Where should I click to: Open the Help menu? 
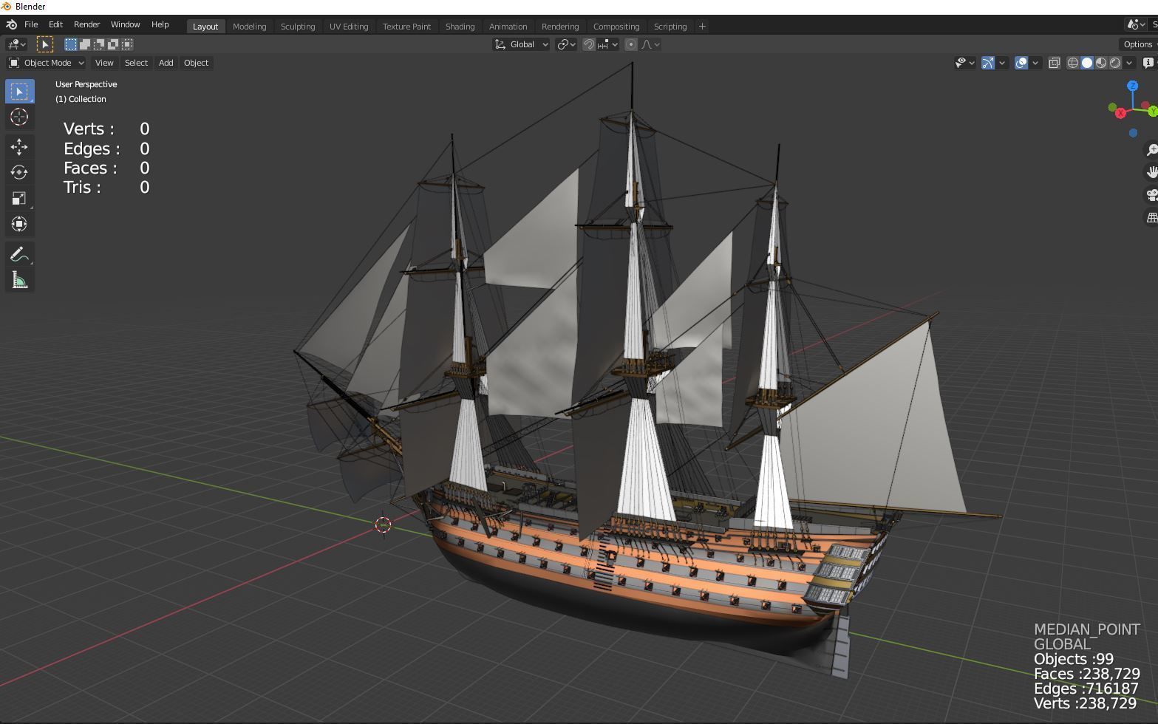point(160,24)
